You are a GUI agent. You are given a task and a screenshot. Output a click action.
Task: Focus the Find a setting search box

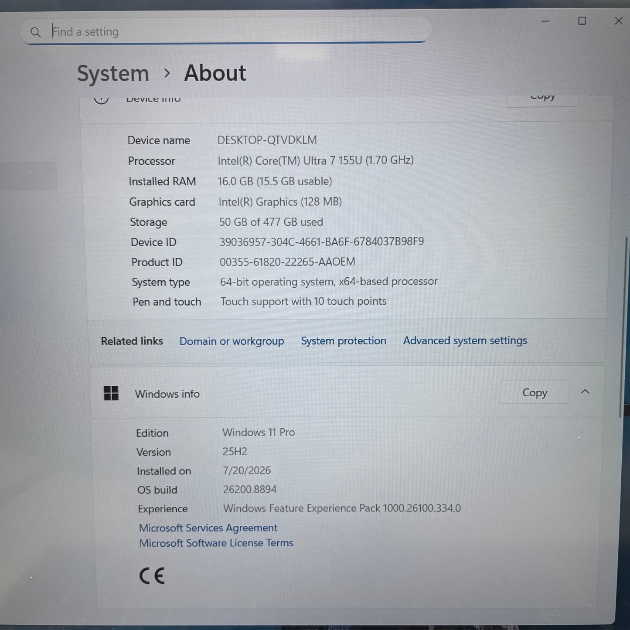click(x=226, y=31)
